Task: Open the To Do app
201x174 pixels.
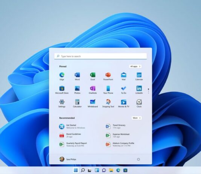Action: pos(123,90)
